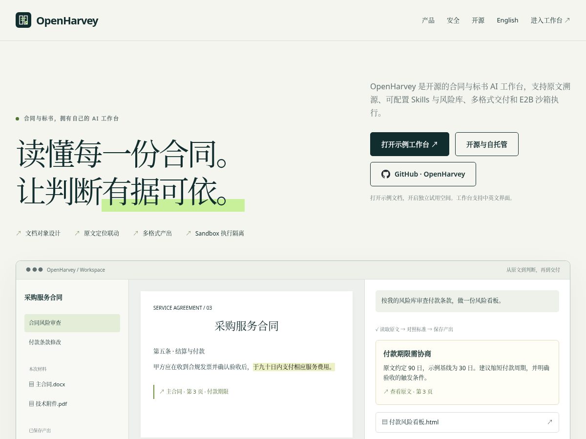
Task: Select 付款条款修改 in the sidebar
Action: click(72, 342)
